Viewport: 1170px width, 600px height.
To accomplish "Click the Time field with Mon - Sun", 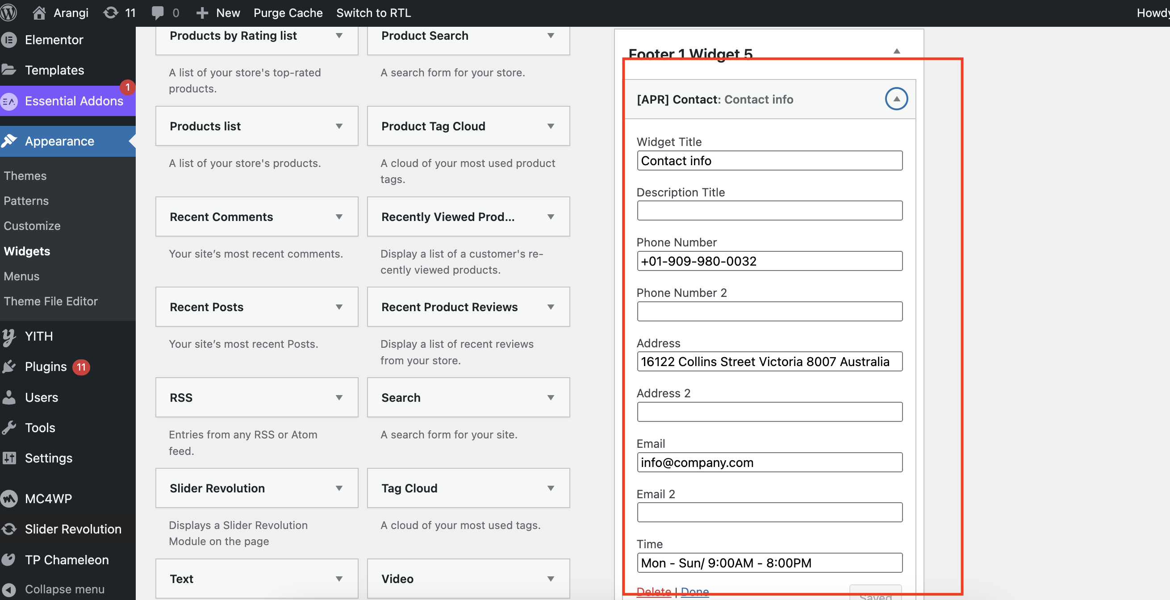I will pyautogui.click(x=769, y=563).
